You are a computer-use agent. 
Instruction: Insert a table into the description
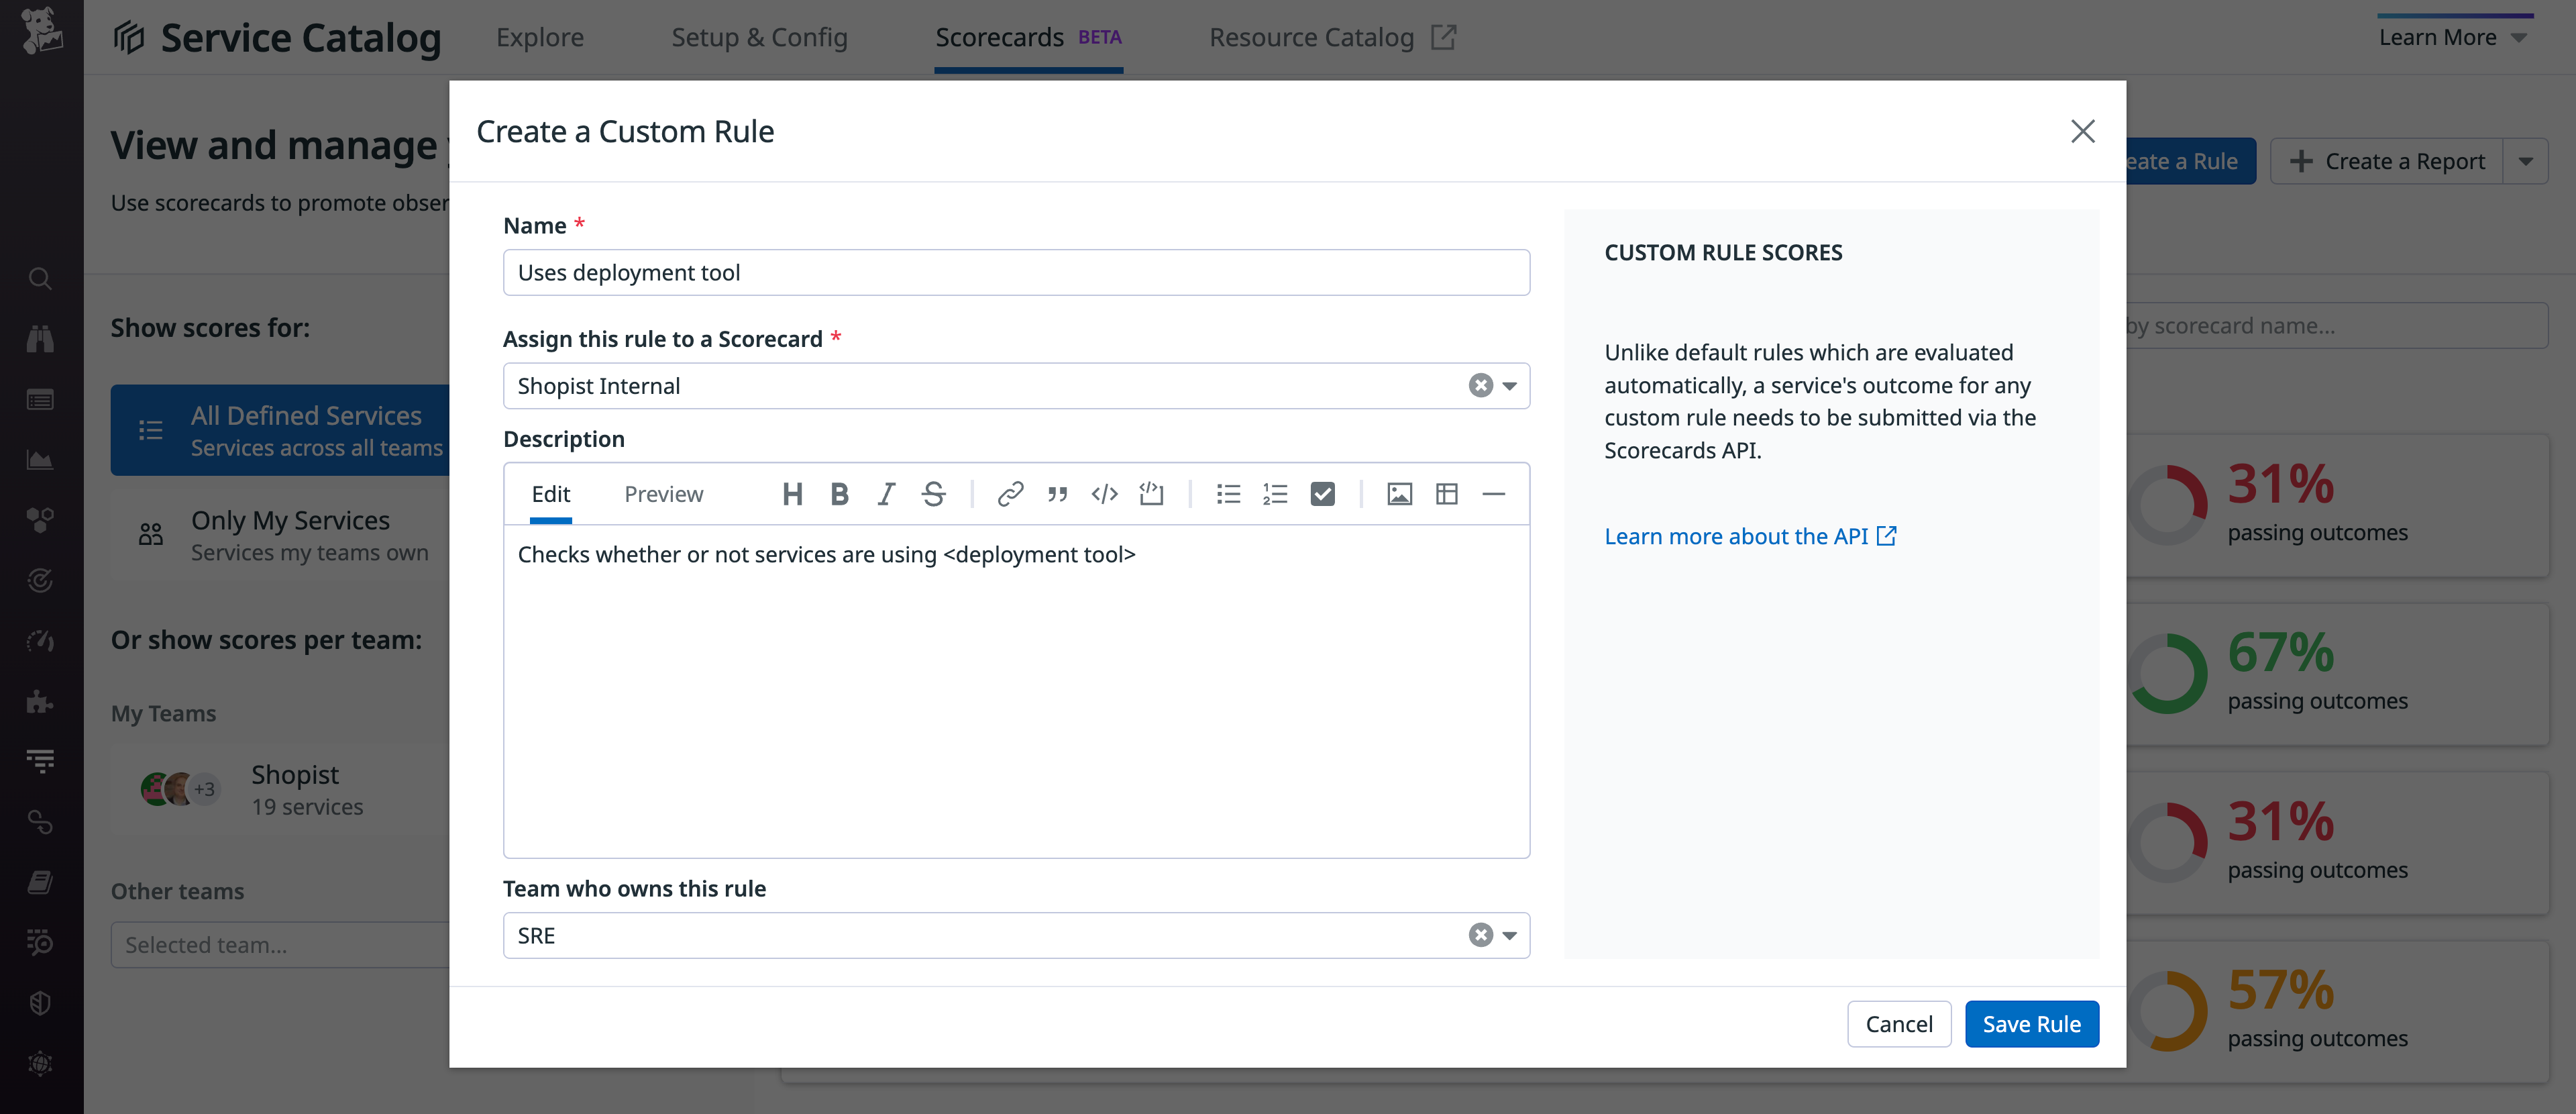coord(1446,493)
